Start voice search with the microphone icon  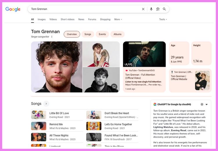151,9
